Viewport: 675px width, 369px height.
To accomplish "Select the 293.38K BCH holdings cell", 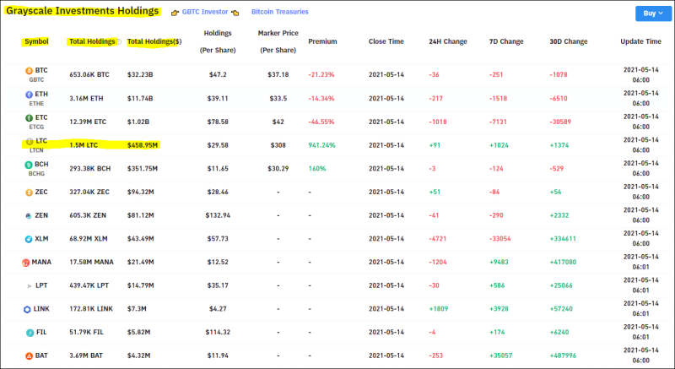I will [90, 168].
